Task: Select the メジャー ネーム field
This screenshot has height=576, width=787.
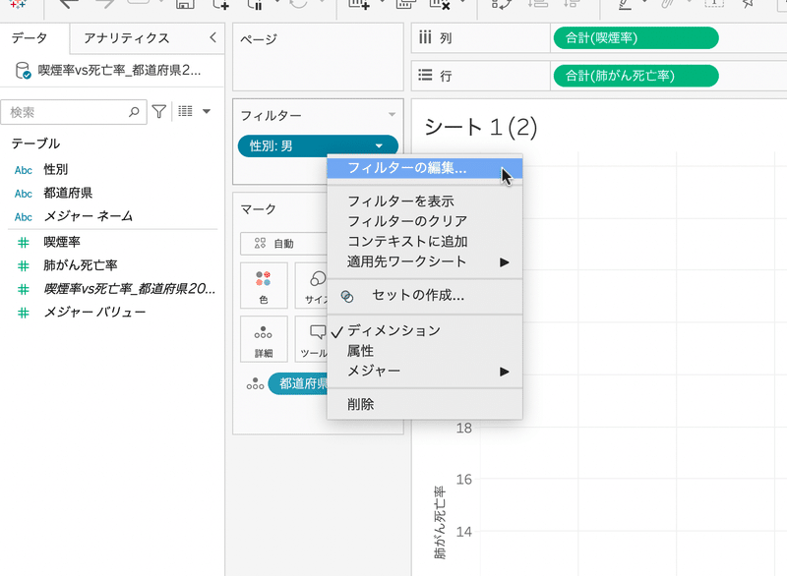Action: click(x=89, y=216)
